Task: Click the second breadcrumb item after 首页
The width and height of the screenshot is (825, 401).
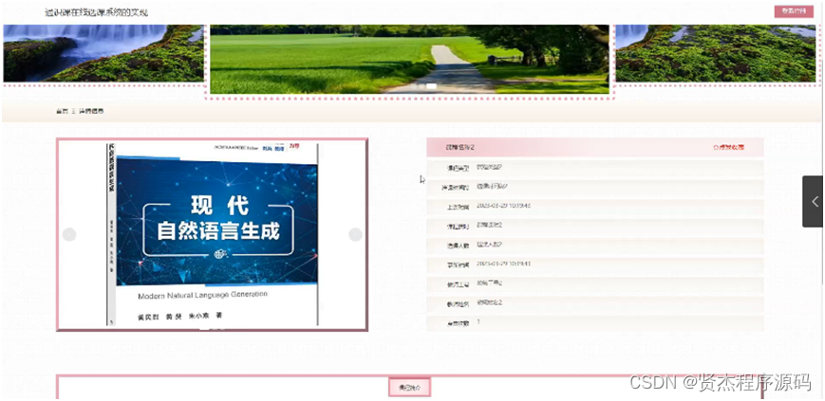Action: pos(91,112)
